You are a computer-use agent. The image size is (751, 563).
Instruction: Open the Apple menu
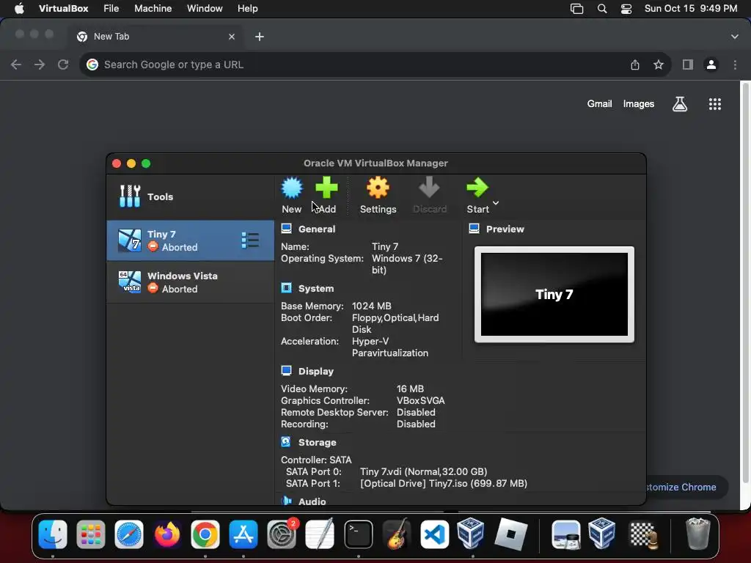click(x=19, y=9)
